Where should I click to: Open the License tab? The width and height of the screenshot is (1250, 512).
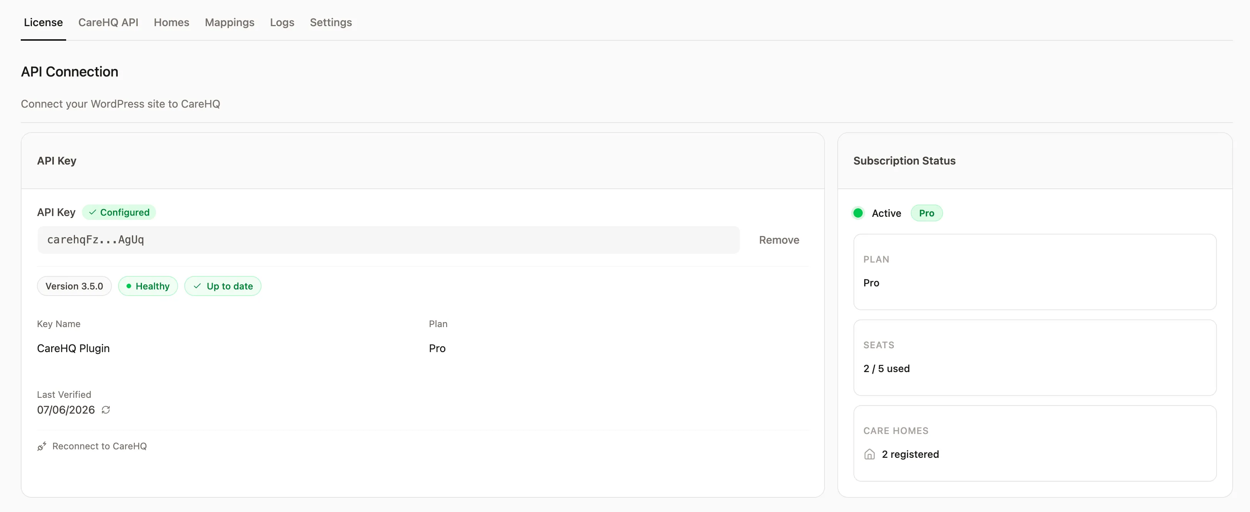(x=43, y=22)
